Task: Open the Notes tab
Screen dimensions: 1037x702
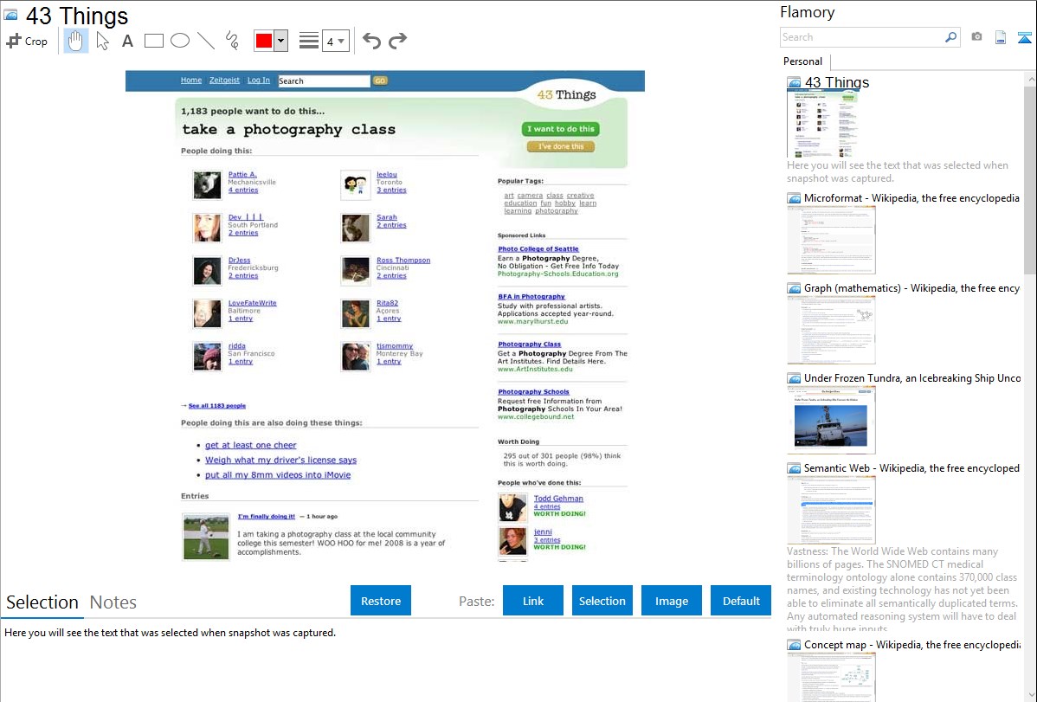Action: [x=113, y=602]
